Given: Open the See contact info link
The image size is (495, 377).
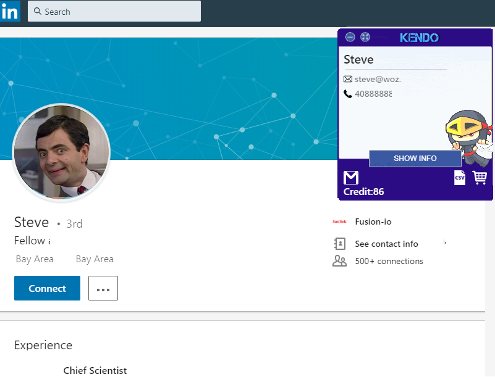Looking at the screenshot, I should [x=386, y=244].
